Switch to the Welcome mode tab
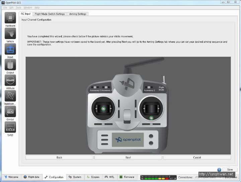This screenshot has height=182, width=241. (11, 177)
